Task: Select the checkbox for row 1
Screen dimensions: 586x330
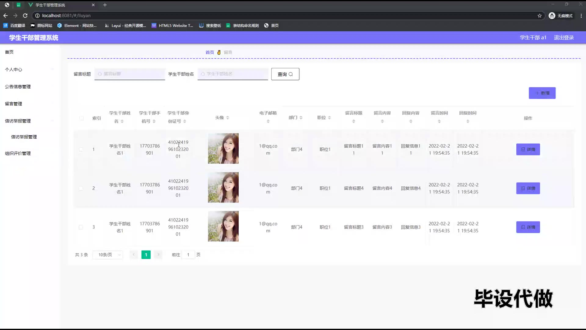Action: [81, 149]
